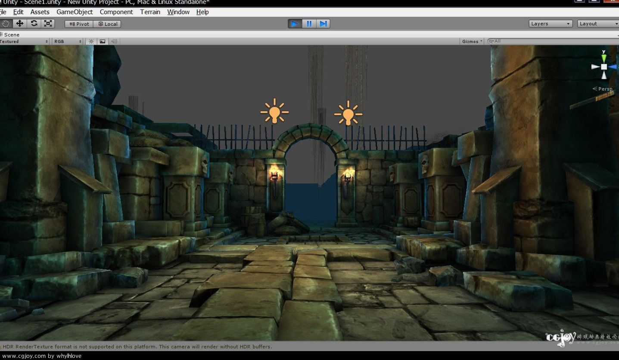Open the GameObject menu
619x360 pixels.
pos(75,12)
